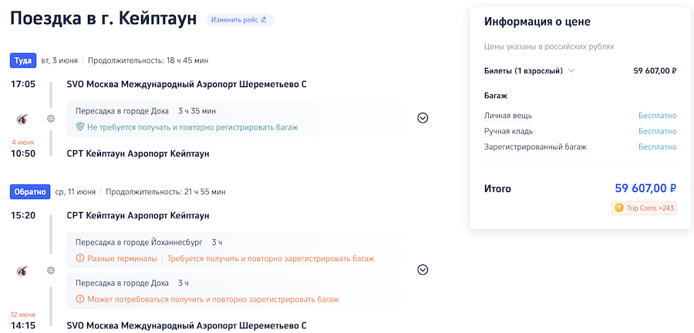Click the shield icon for no baggage re-check

pyautogui.click(x=80, y=127)
